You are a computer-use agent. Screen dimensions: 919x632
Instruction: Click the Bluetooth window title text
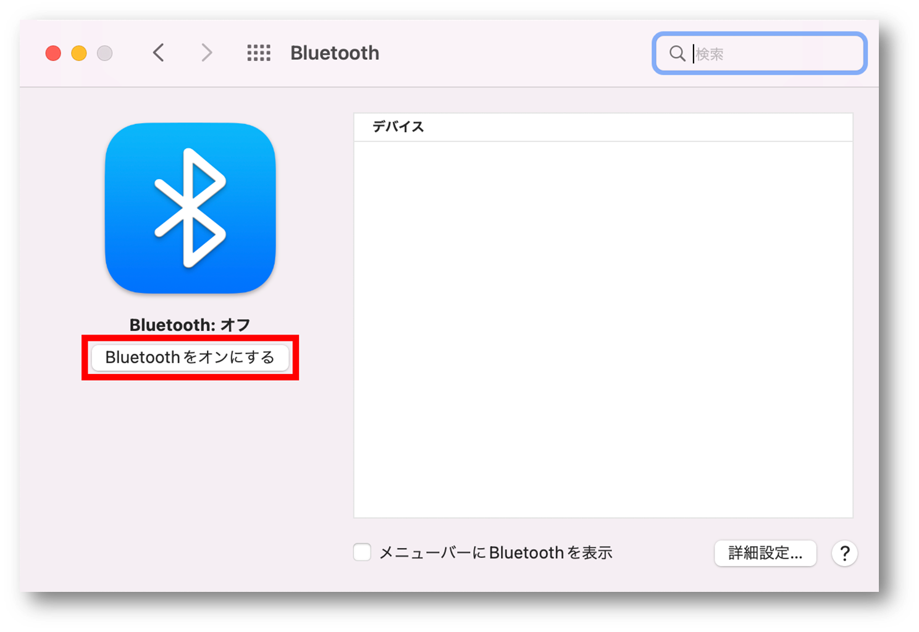tap(335, 53)
